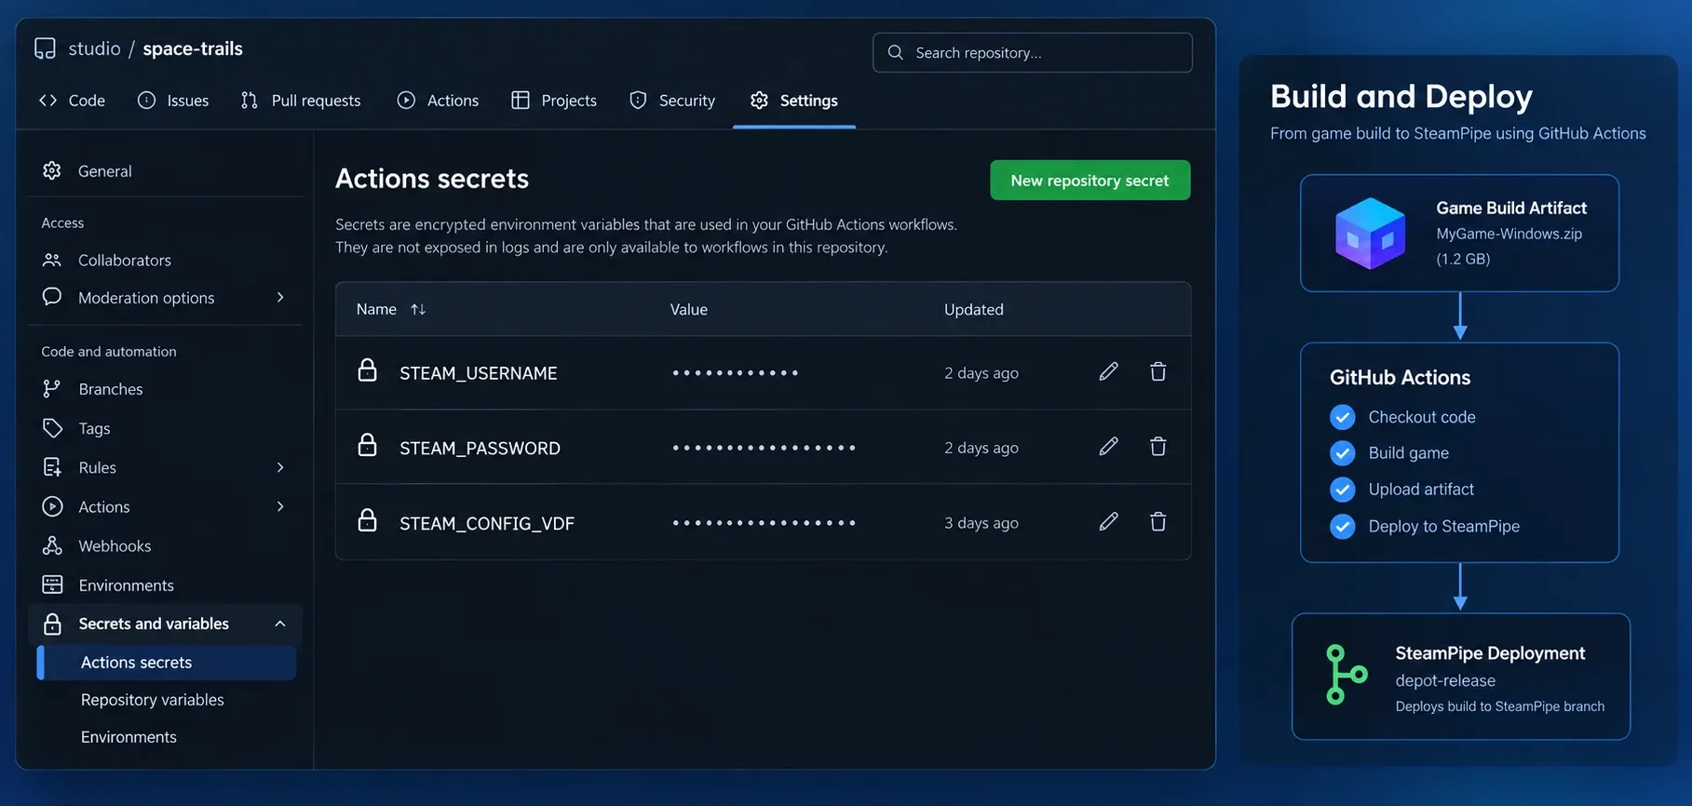Open the Security tab
This screenshot has width=1692, height=806.
pos(672,101)
